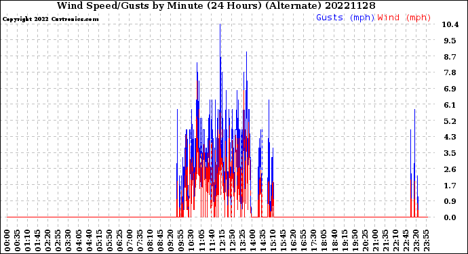
Task: Click the 12:50 time label
Action: click(231, 240)
